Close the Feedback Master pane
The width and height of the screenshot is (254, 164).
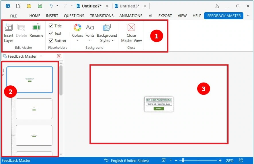coord(59,56)
